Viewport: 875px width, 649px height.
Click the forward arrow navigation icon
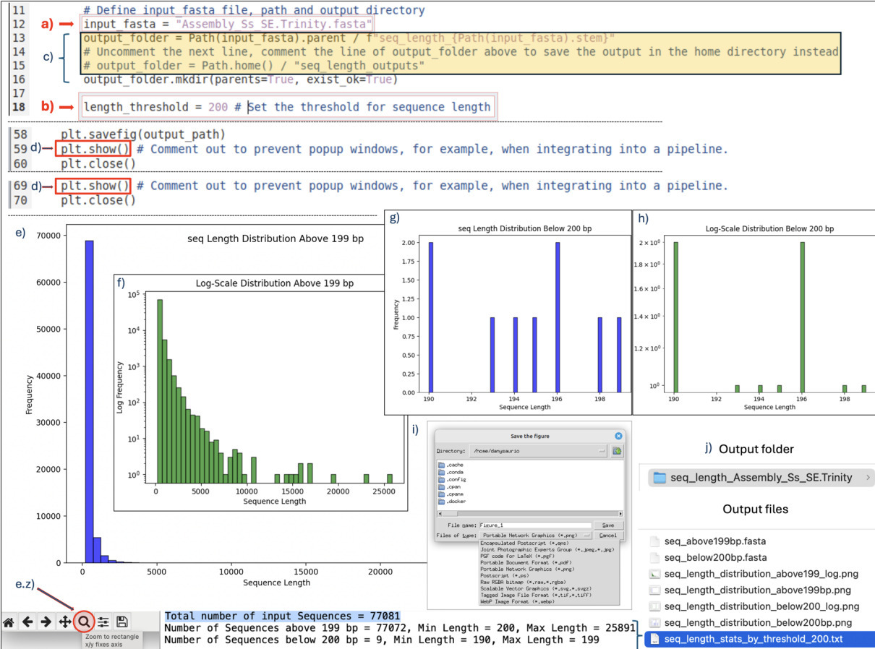point(46,622)
